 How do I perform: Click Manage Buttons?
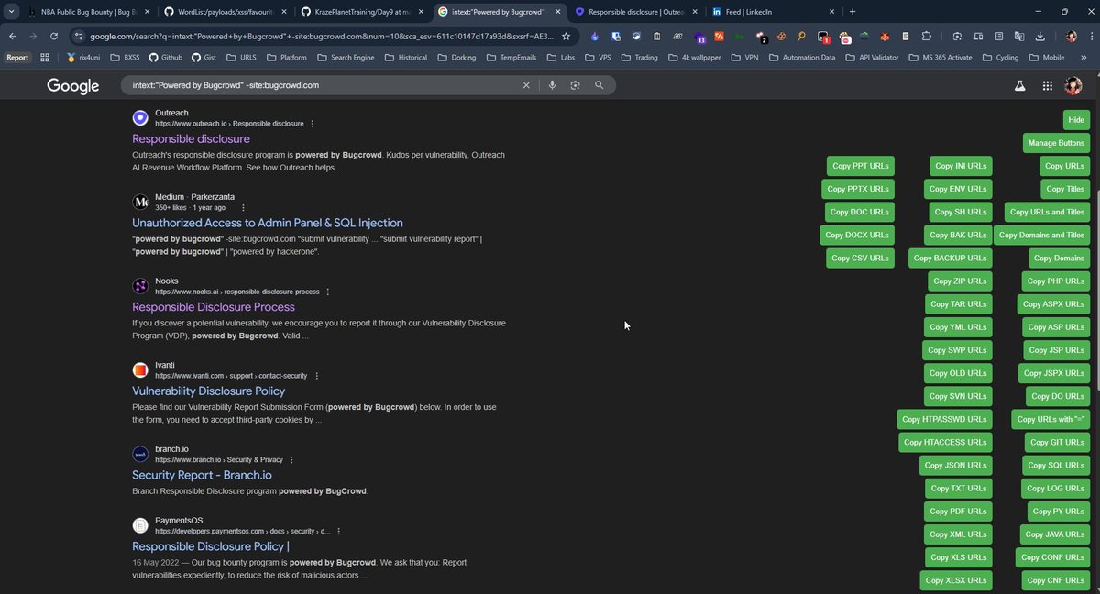[x=1056, y=143]
